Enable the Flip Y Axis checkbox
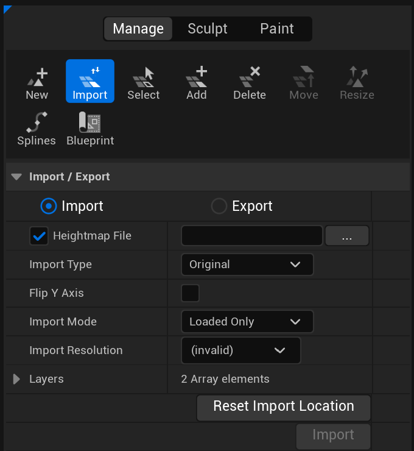 click(190, 293)
